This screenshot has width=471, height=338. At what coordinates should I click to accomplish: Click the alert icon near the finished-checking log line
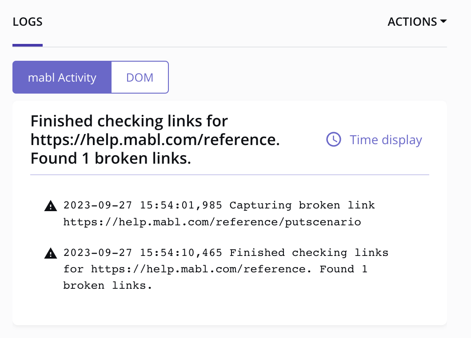pos(51,253)
